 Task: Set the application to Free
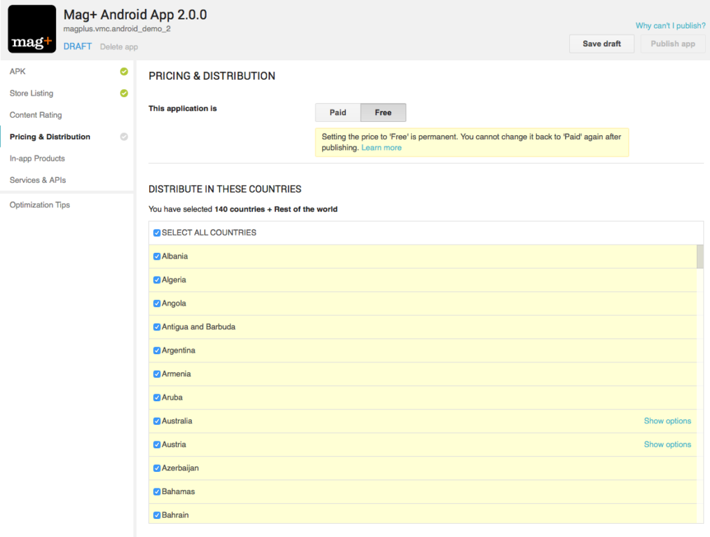click(x=383, y=113)
